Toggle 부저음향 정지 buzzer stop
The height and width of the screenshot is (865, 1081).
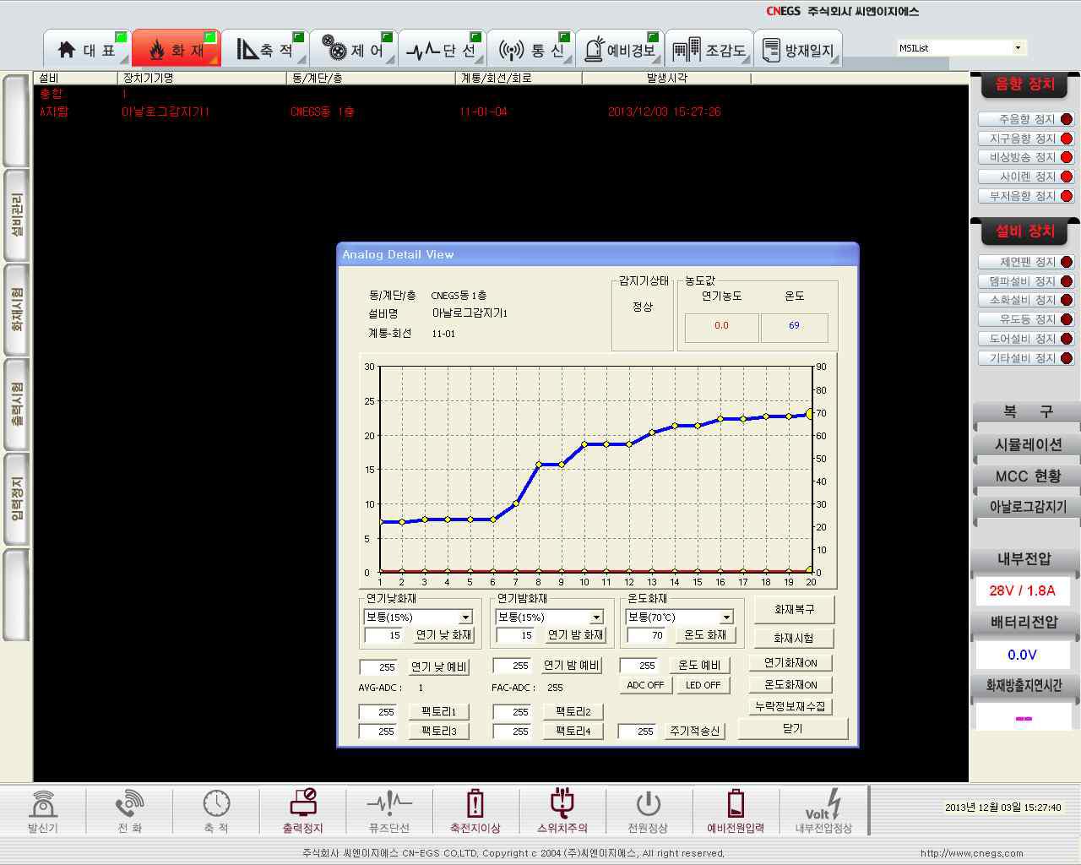click(1025, 196)
